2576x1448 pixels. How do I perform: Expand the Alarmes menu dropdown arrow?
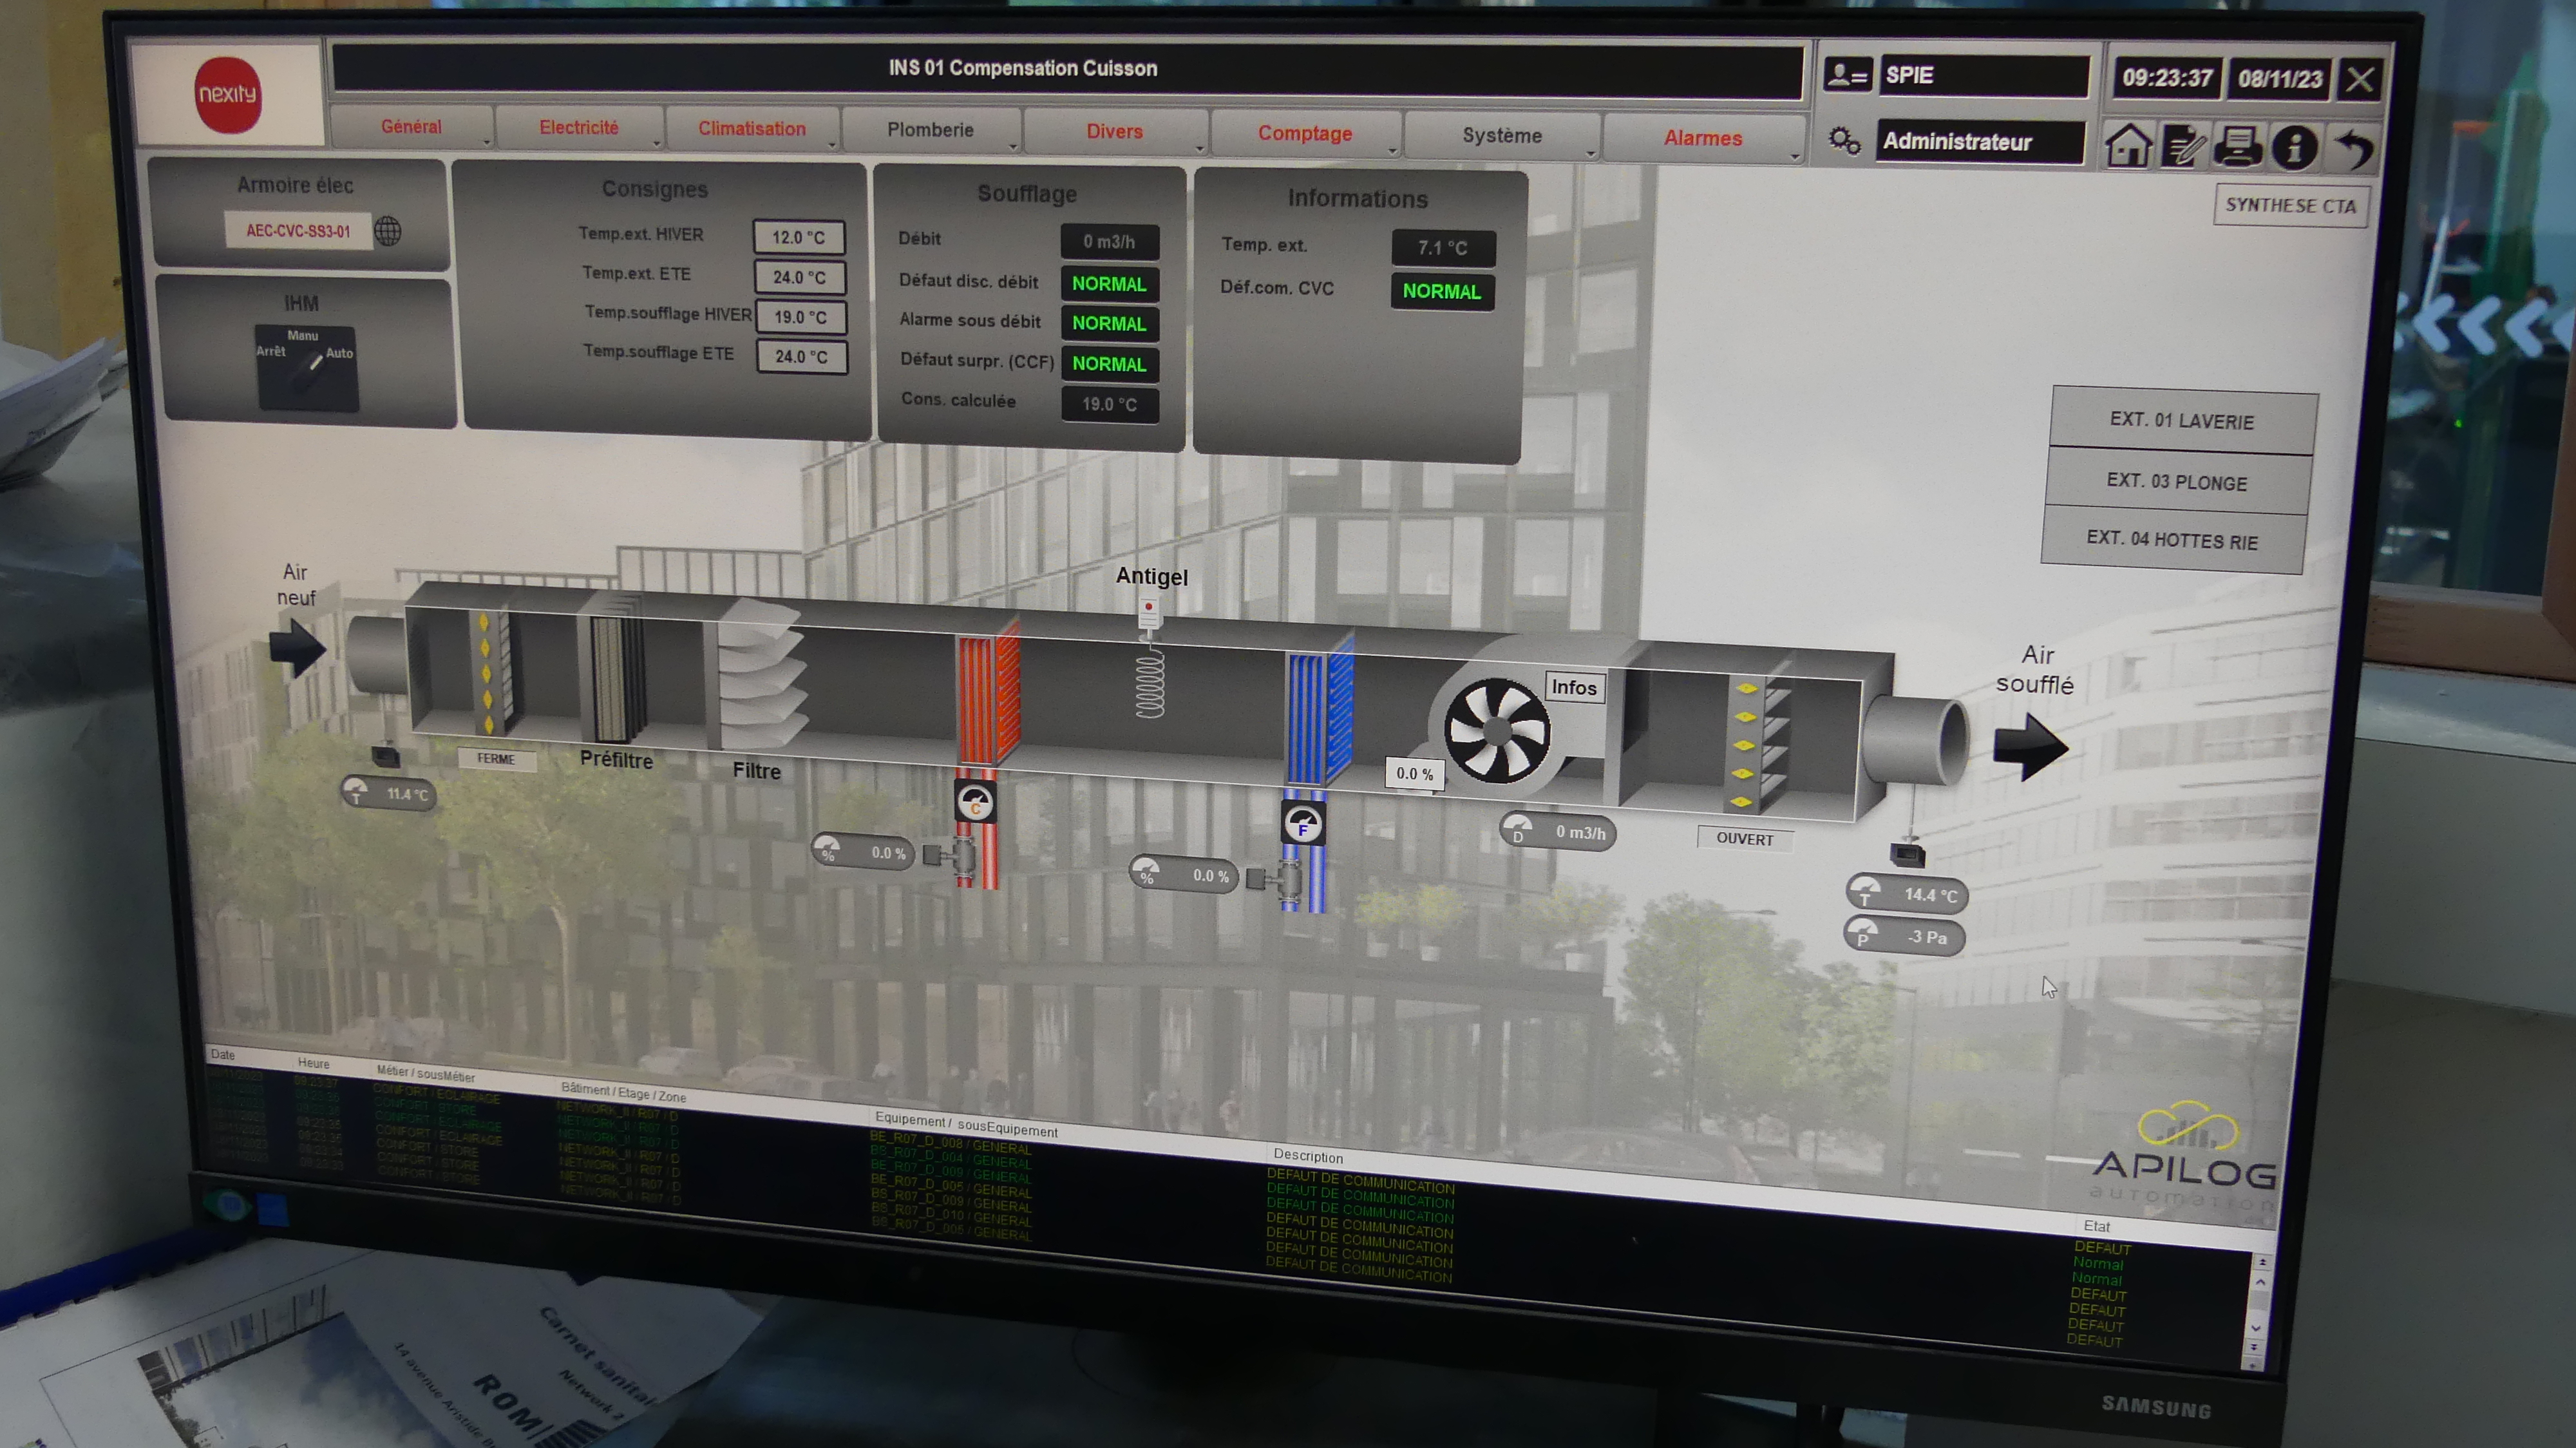(1795, 156)
